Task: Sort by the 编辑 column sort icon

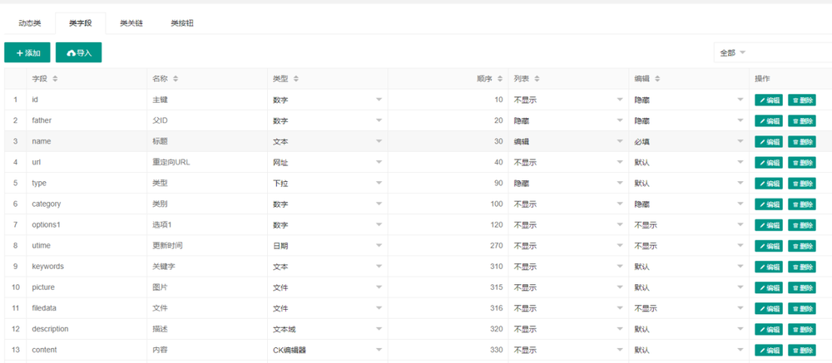Action: (657, 79)
